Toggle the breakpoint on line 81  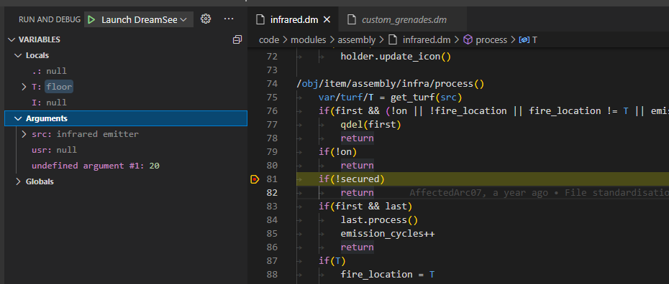(x=255, y=179)
